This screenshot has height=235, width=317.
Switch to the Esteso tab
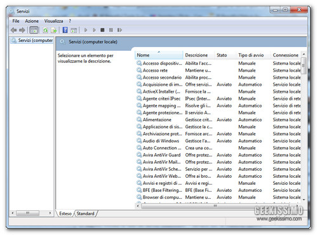[65, 213]
